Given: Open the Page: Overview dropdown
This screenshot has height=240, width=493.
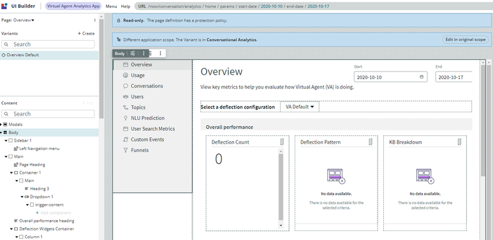Looking at the screenshot, I should tap(18, 20).
